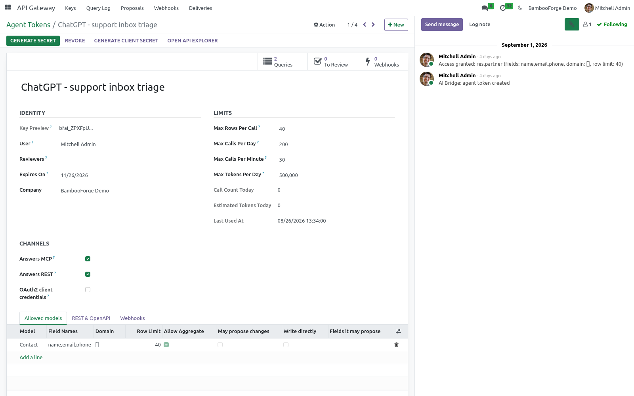Open the followers count icon
634x396 pixels.
pos(587,25)
